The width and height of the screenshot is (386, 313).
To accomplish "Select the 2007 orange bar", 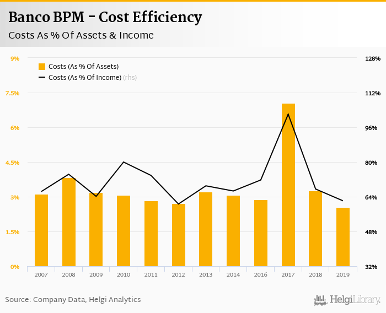I will (41, 230).
